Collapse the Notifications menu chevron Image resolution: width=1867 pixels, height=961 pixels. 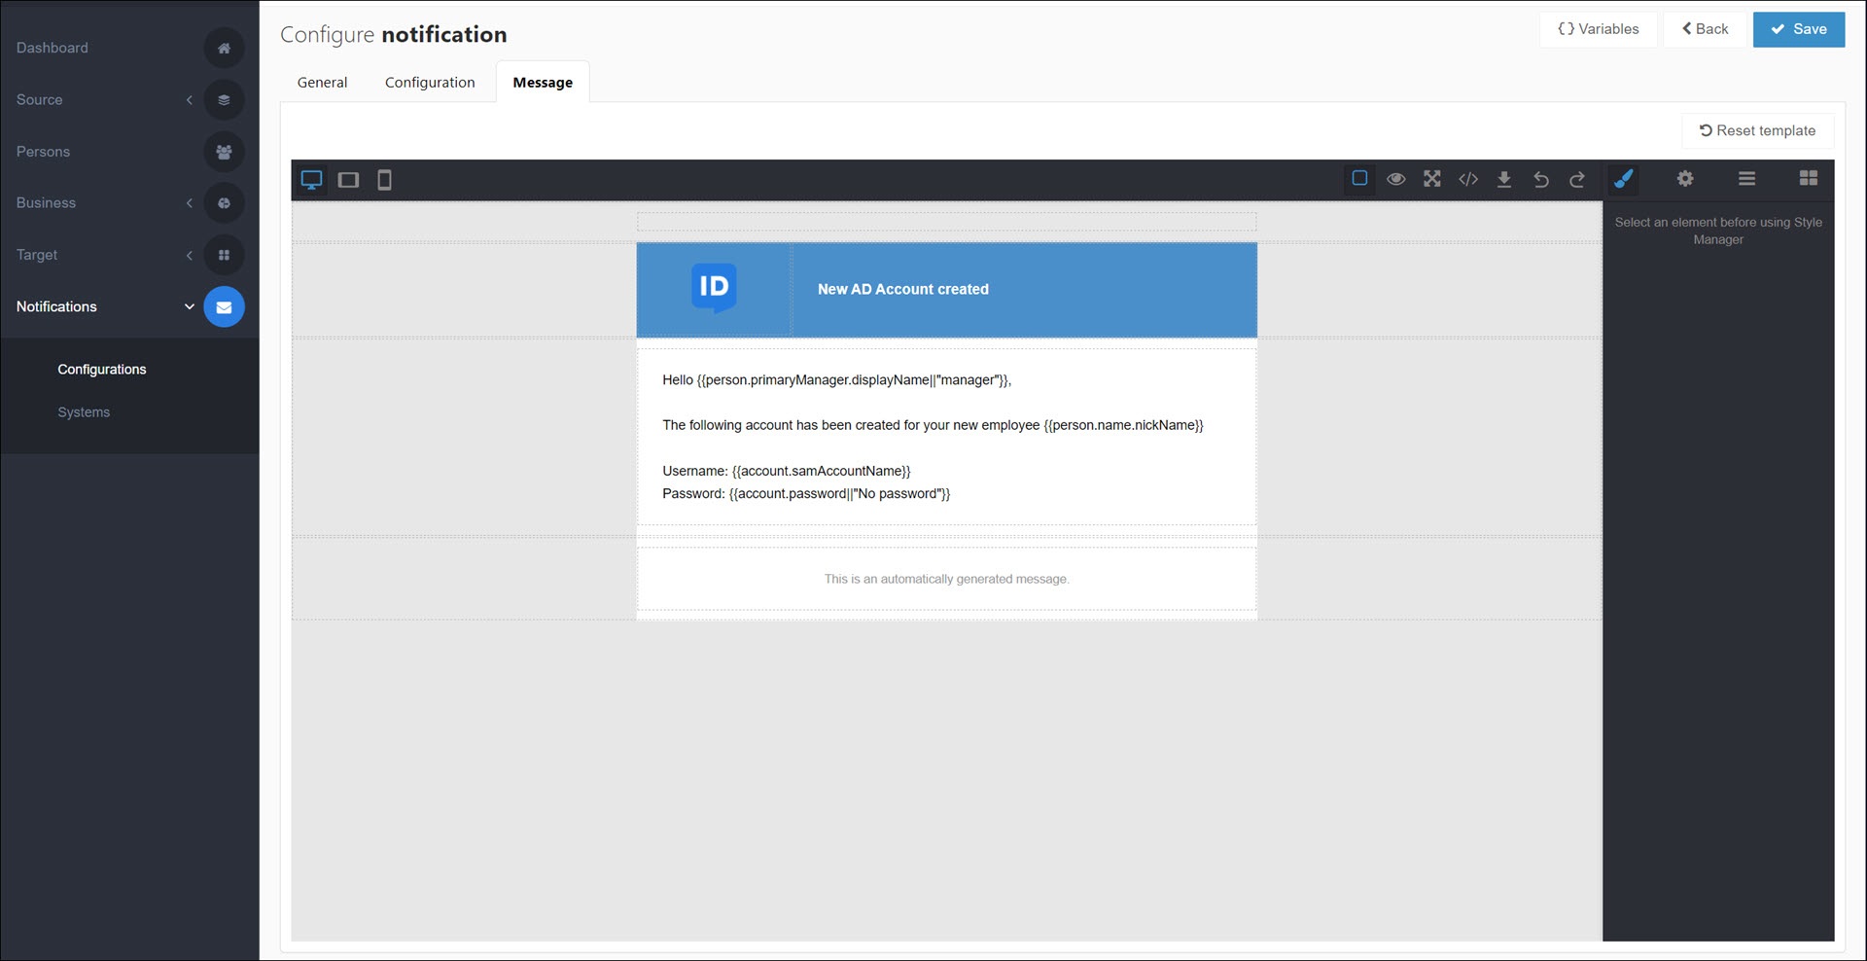click(190, 306)
